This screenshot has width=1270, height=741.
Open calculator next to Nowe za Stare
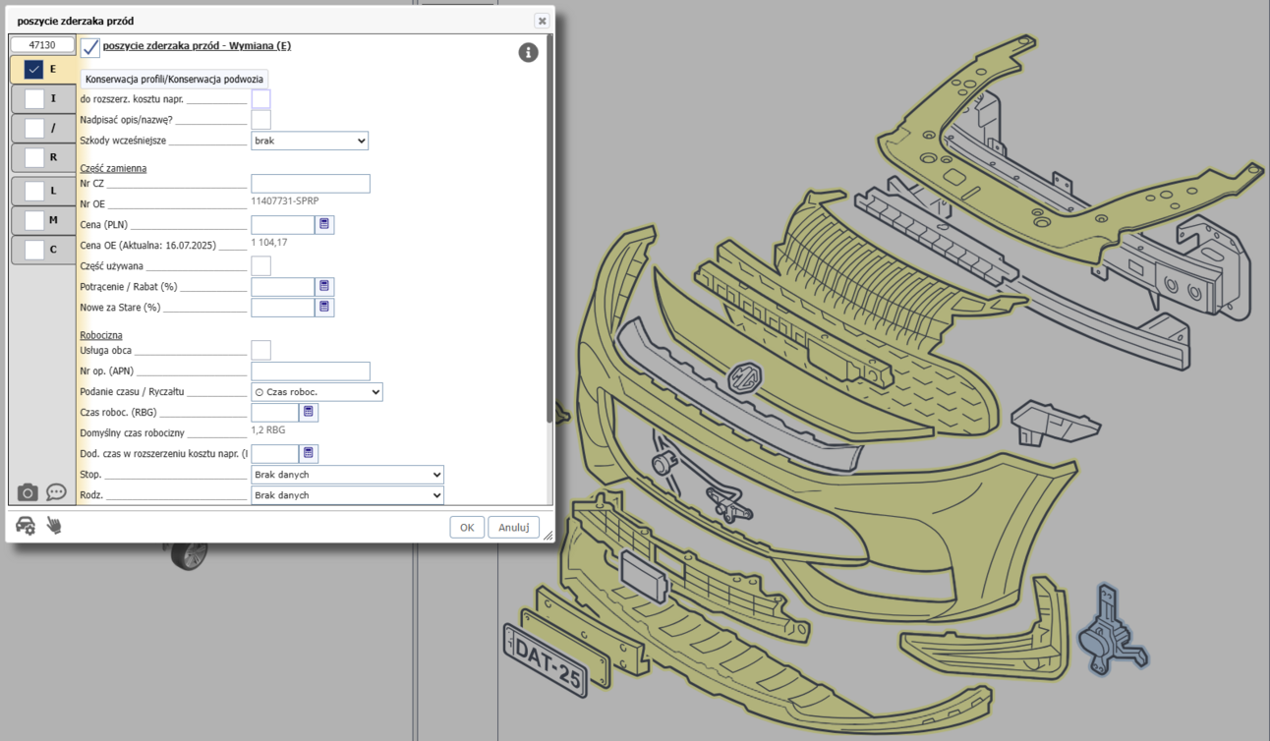click(x=324, y=308)
